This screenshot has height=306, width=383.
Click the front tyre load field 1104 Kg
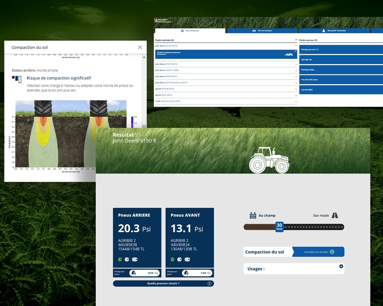click(x=197, y=273)
